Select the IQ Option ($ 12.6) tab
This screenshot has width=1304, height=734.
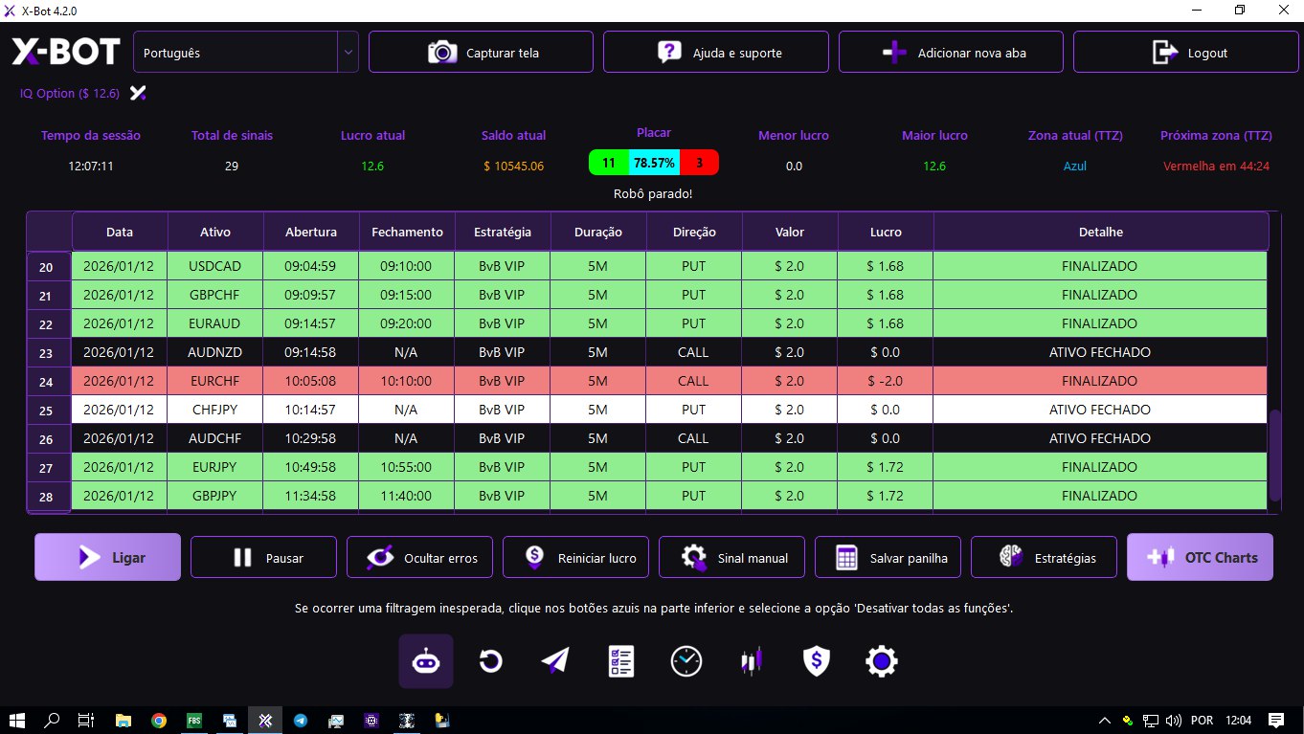[70, 94]
